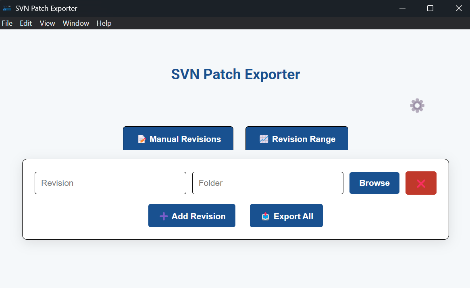Image resolution: width=470 pixels, height=288 pixels.
Task: Open the View menu
Action: click(47, 23)
